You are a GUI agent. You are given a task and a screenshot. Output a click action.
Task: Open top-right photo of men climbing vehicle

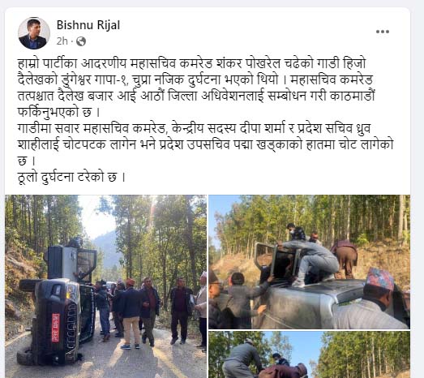pos(309,262)
